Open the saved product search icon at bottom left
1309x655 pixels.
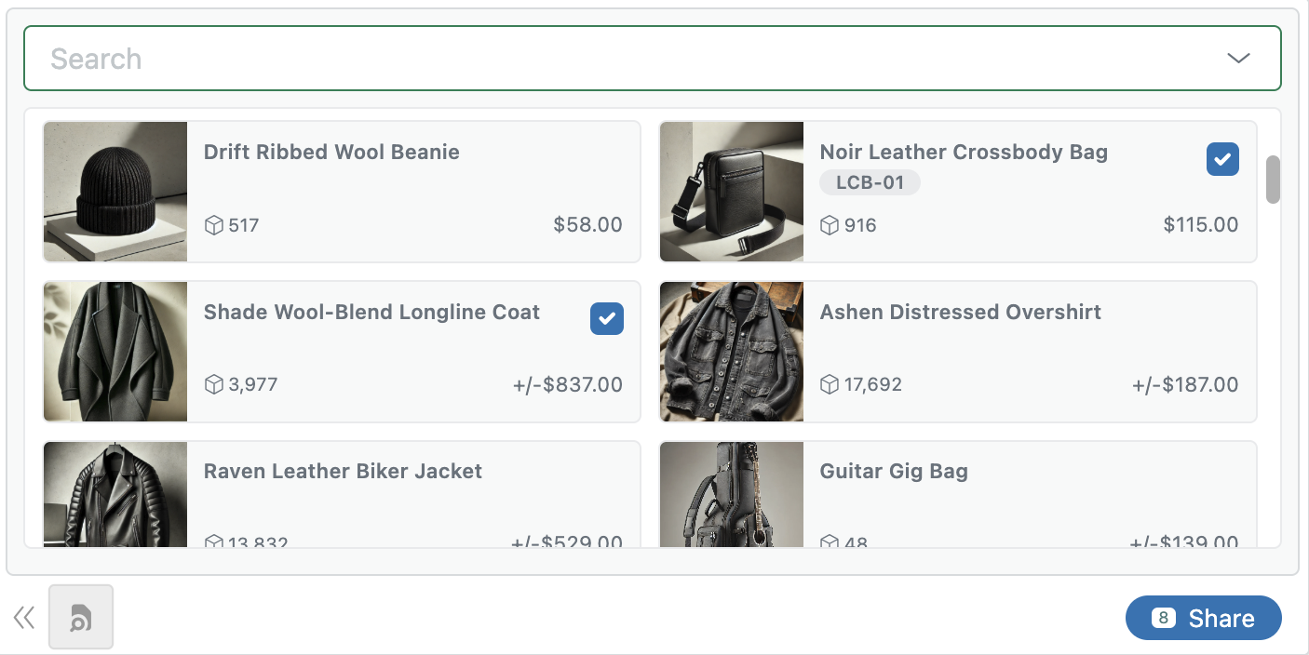[80, 616]
